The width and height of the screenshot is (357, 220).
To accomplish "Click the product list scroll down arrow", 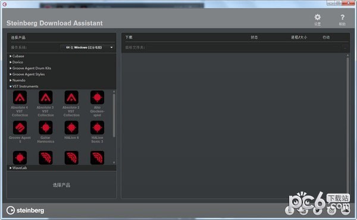I will pyautogui.click(x=114, y=163).
